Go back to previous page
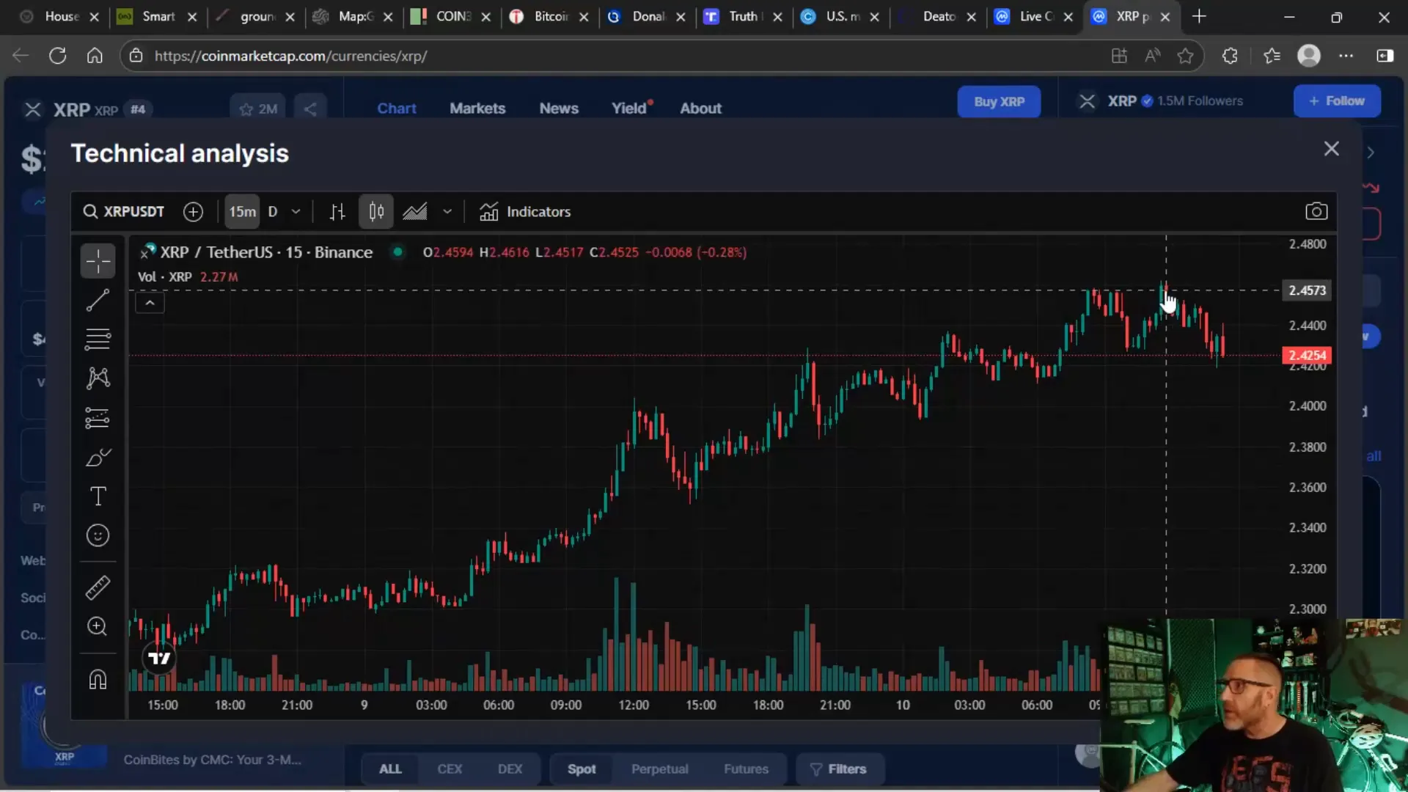Screen dimensions: 1408x792 tap(21, 56)
